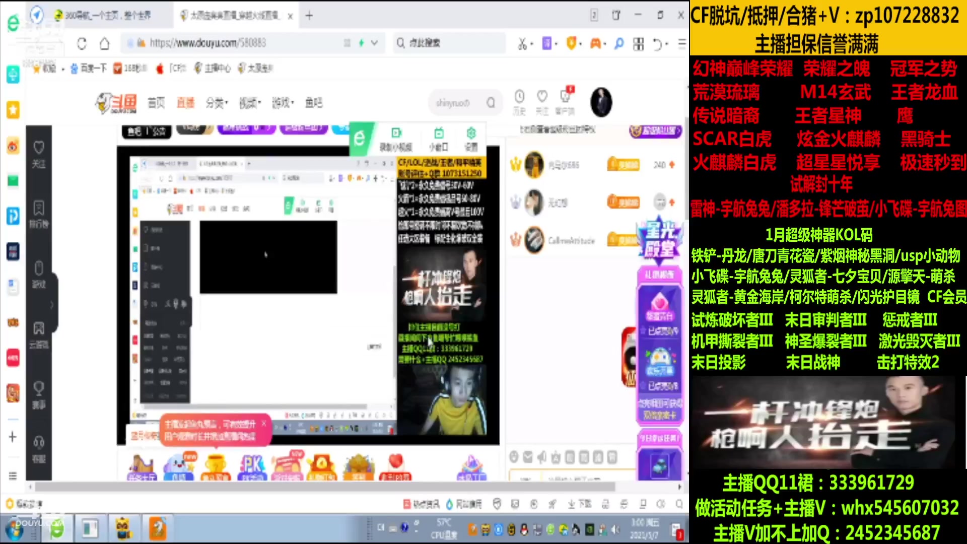The height and width of the screenshot is (544, 967).
Task: Click the PK gift icon below the player
Action: (x=252, y=467)
